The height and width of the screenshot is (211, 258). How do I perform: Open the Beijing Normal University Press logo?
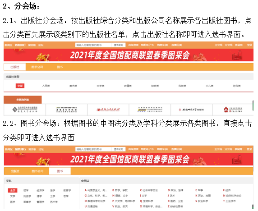tap(25, 110)
